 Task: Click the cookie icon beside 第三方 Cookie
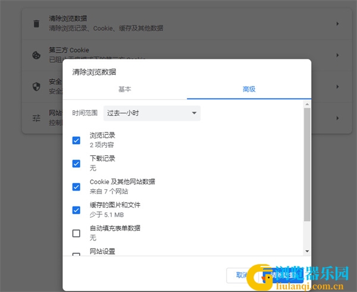pos(36,55)
